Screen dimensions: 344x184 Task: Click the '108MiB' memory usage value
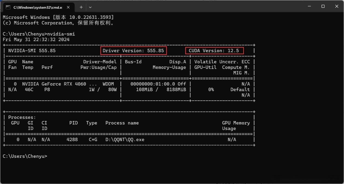[144, 90]
